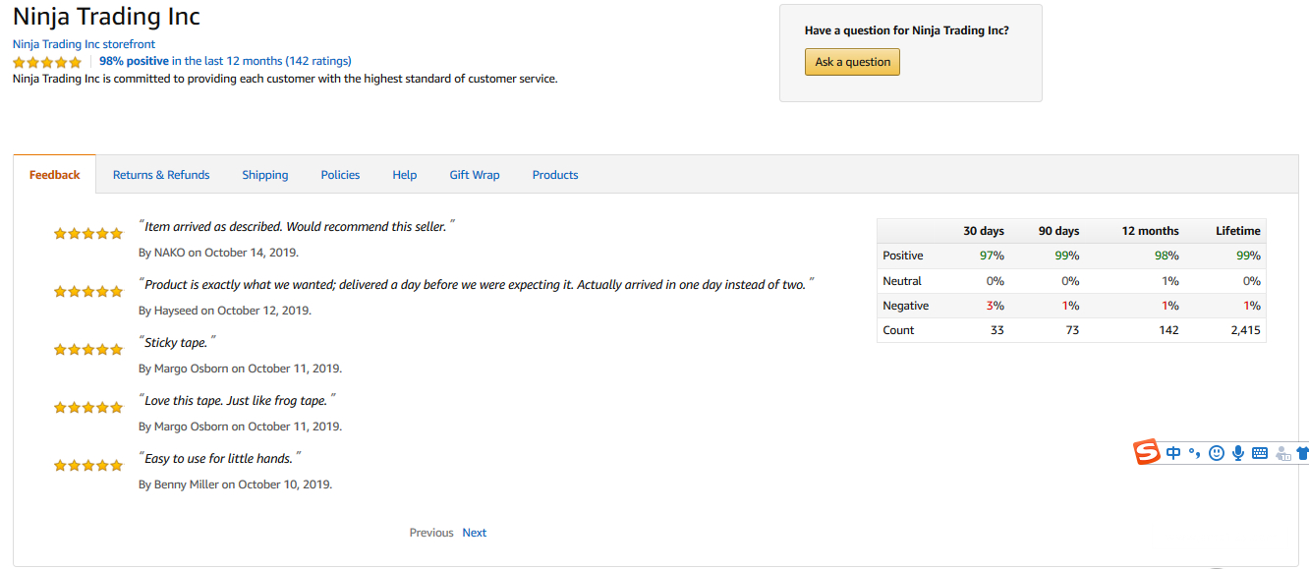Switch to the Returns & Refunds tab
The height and width of the screenshot is (569, 1309).
click(x=161, y=175)
